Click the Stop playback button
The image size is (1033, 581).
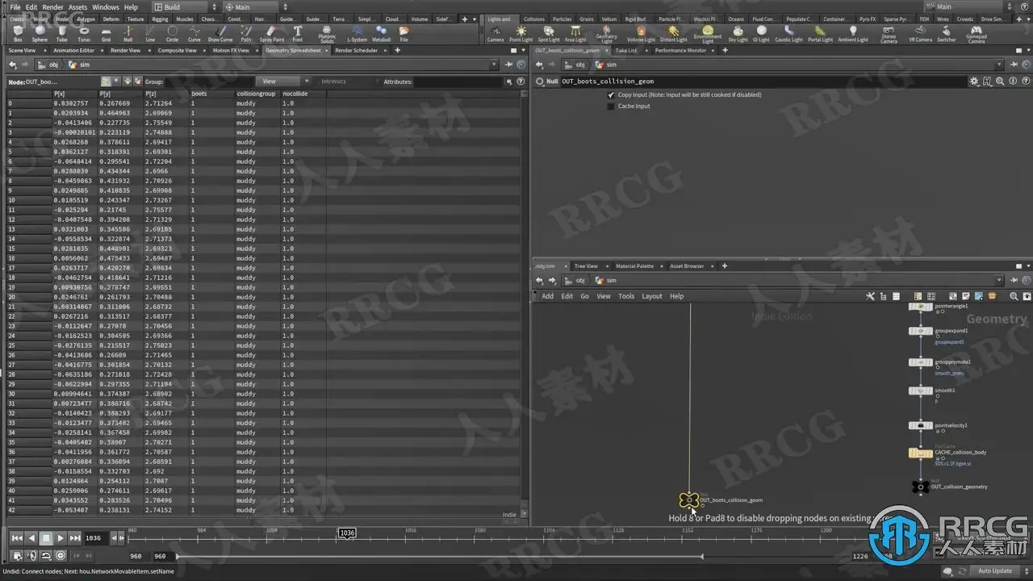click(x=46, y=538)
